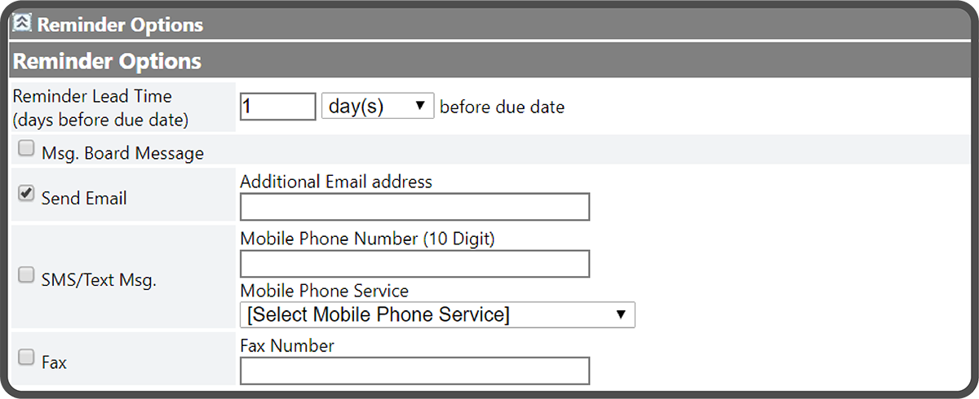Click the Reminder Options panel title text

[120, 24]
